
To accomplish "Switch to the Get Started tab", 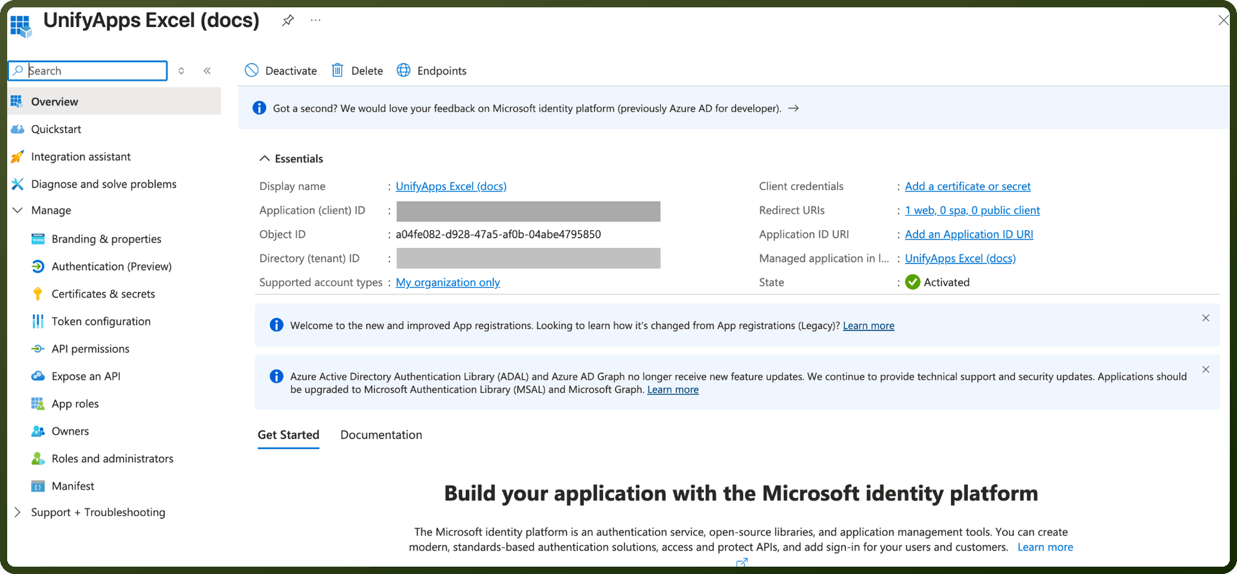I will (289, 435).
